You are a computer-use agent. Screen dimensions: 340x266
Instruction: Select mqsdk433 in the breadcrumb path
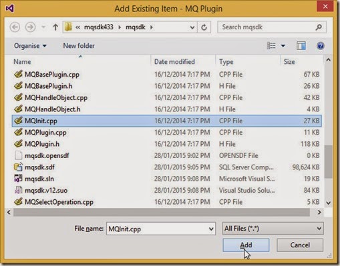point(99,27)
